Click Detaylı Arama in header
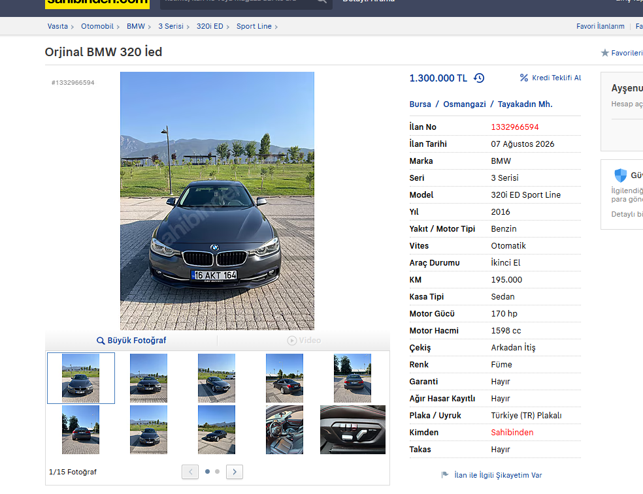This screenshot has width=643, height=494. tap(369, 1)
